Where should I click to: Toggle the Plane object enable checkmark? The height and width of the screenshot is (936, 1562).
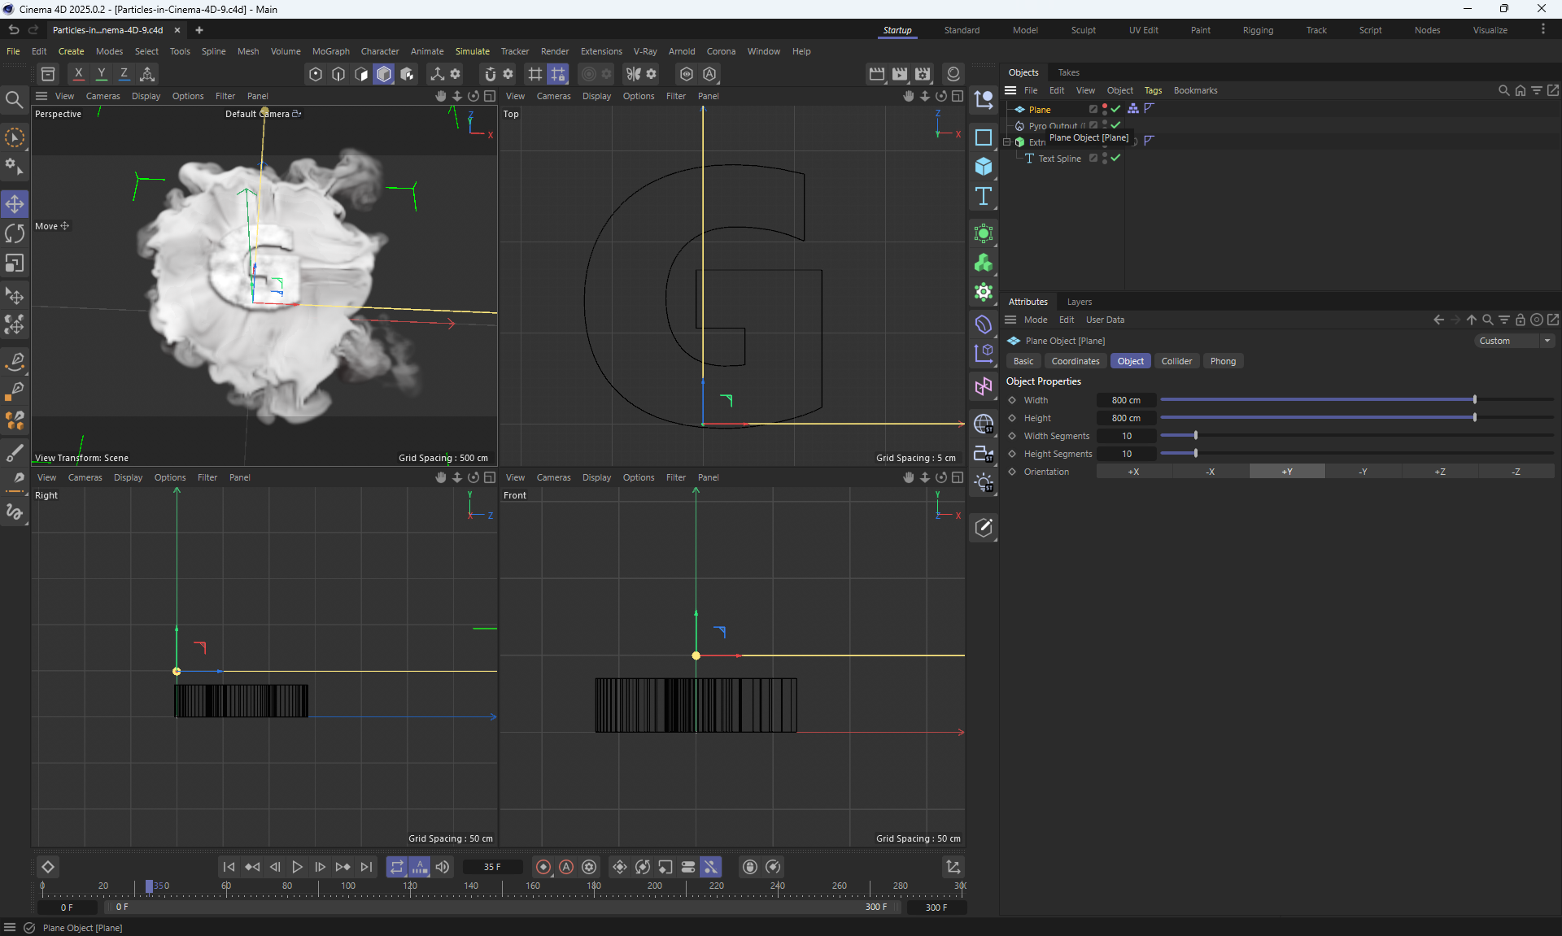coord(1116,109)
